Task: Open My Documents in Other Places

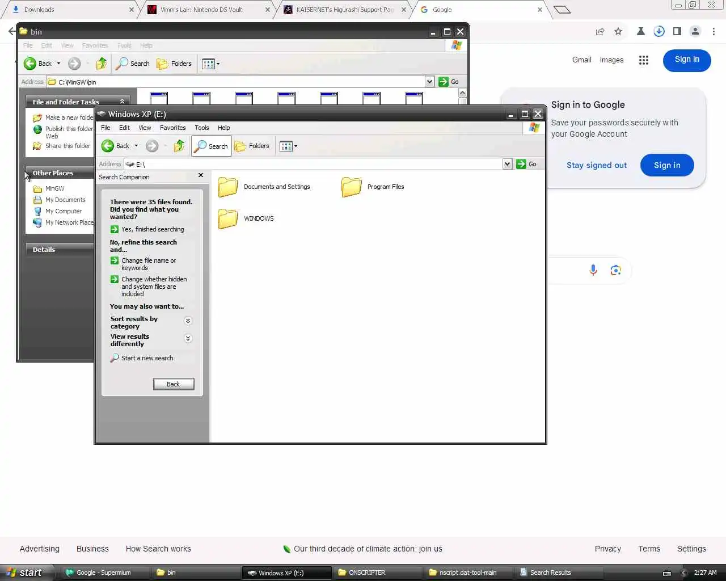Action: click(x=59, y=200)
